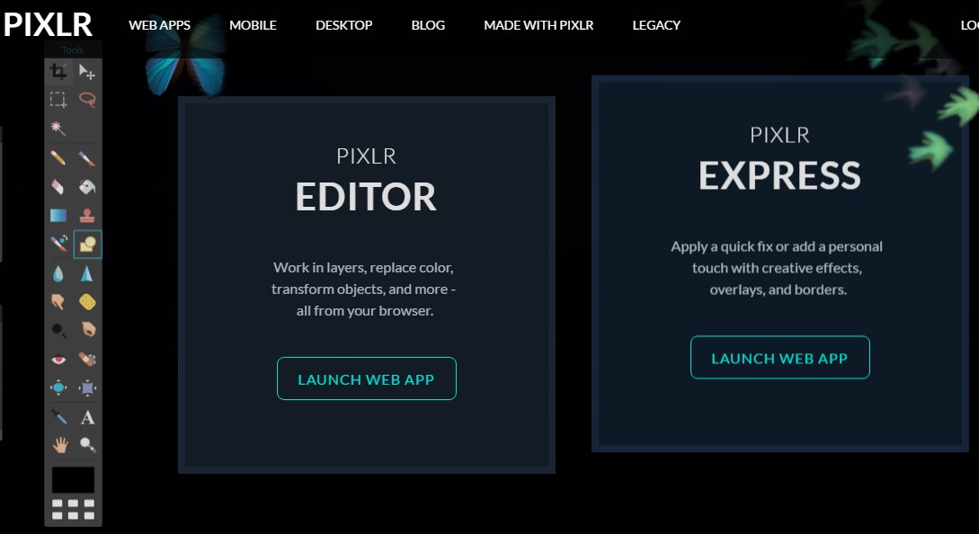The height and width of the screenshot is (534, 979).
Task: Choose the Pencil tool
Action: (x=58, y=157)
